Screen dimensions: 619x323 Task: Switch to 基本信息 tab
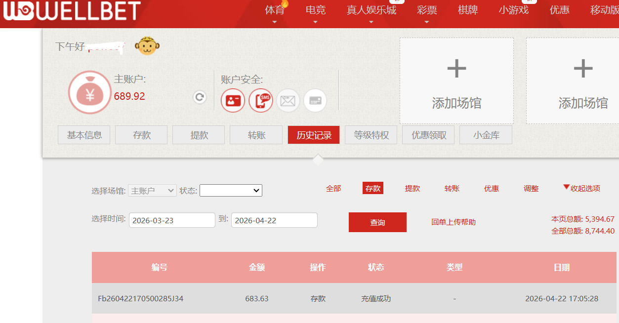pyautogui.click(x=84, y=135)
